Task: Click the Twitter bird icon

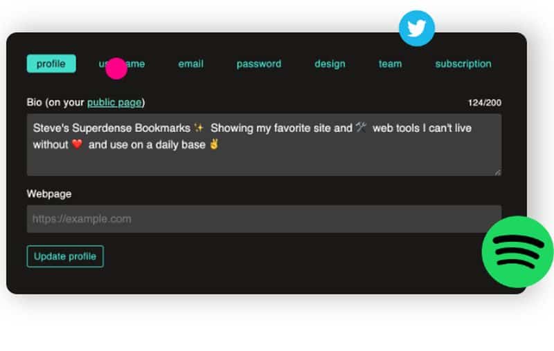Action: click(417, 28)
